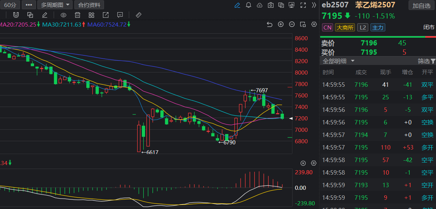
Task: Open the drawing tools grid icon
Action: click(91, 15)
